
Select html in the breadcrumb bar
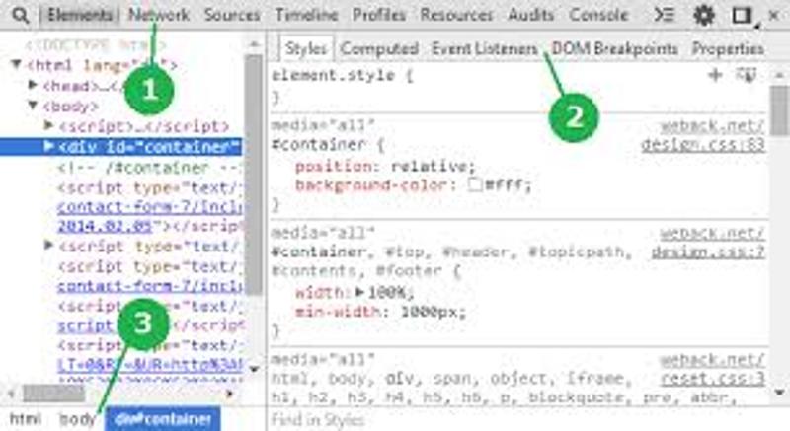(26, 419)
